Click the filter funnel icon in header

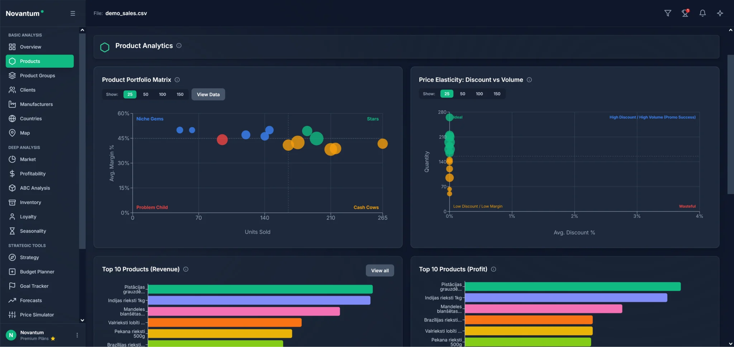click(x=668, y=13)
